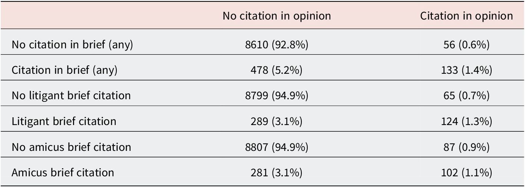
Task: Click the cell showing 65 (0.7%)
Action: tap(466, 96)
